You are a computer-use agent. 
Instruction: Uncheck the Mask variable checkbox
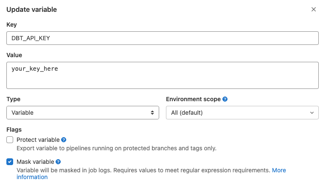10,162
